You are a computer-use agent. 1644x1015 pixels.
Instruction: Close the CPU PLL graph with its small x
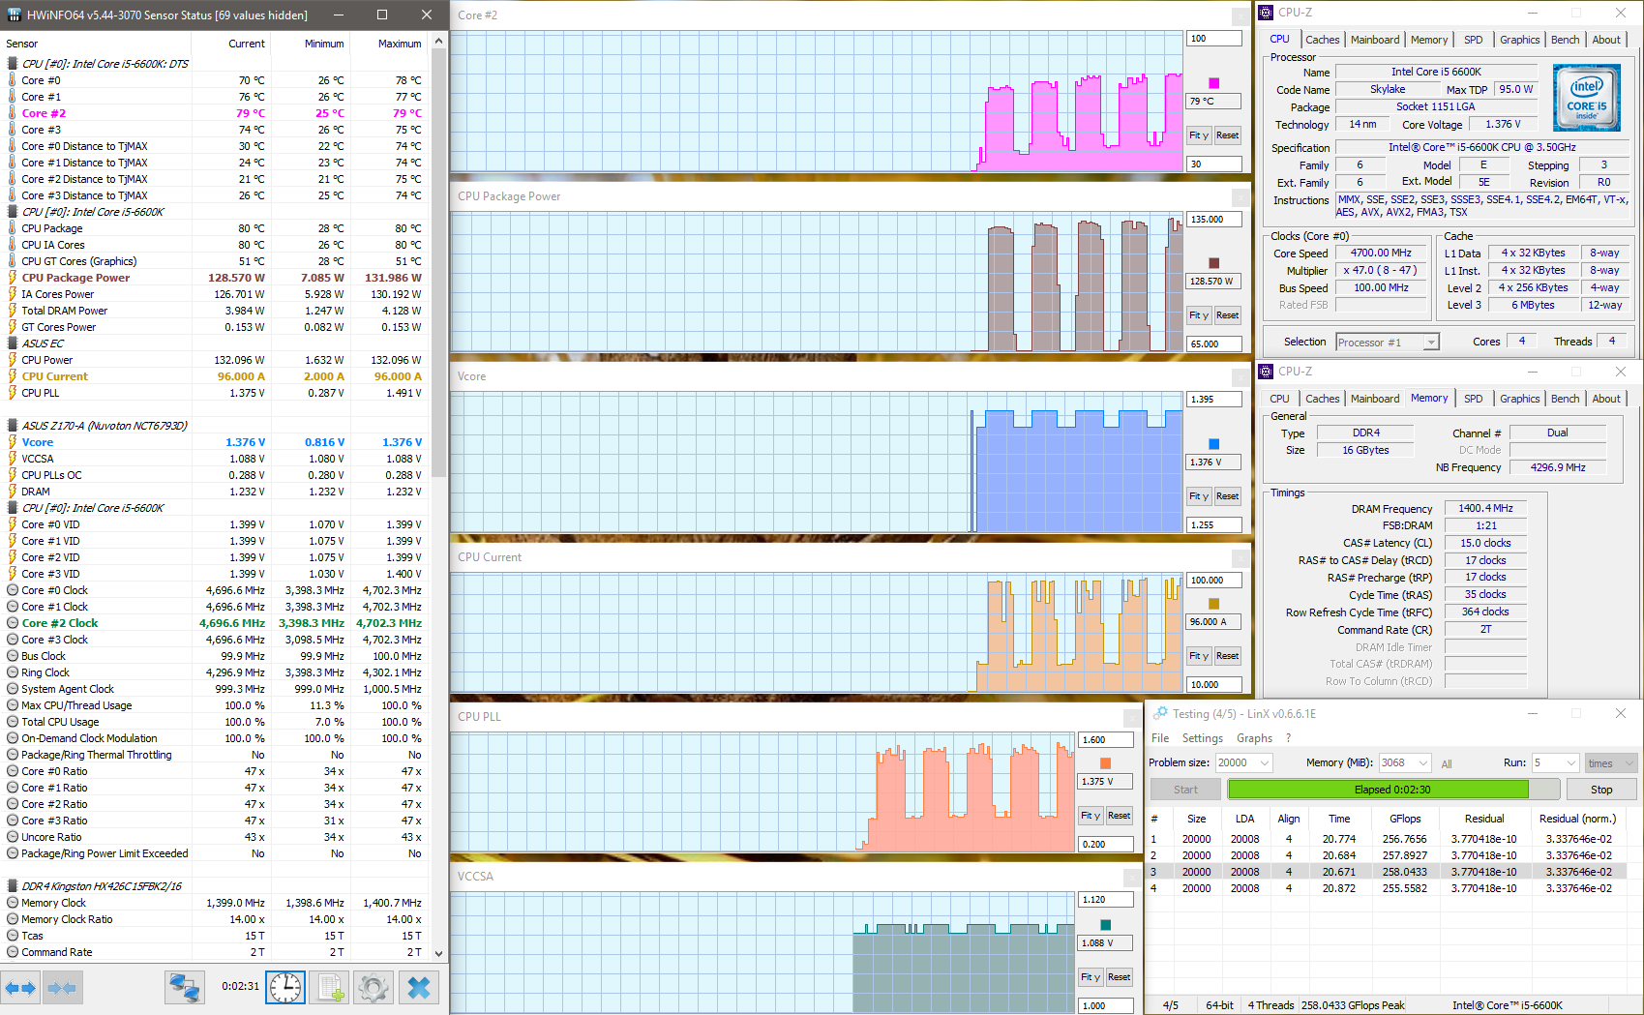[x=1132, y=718]
